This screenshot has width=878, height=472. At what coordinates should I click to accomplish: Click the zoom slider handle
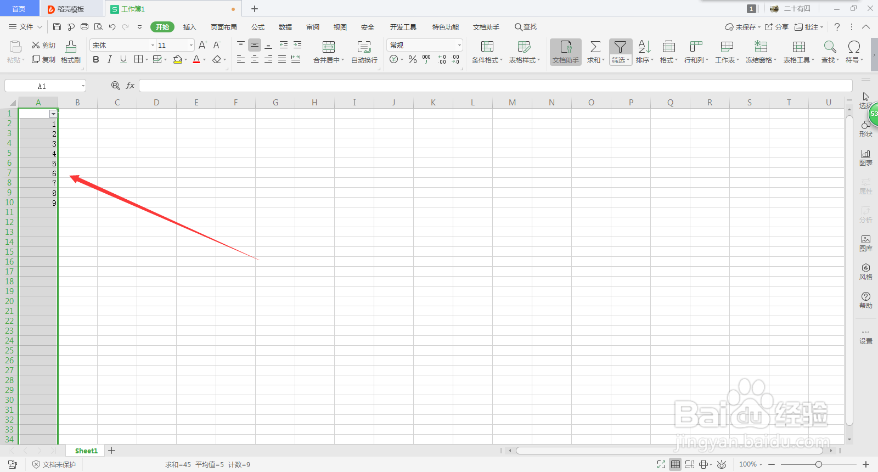[x=818, y=464]
